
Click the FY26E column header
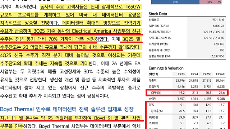(220, 74)
